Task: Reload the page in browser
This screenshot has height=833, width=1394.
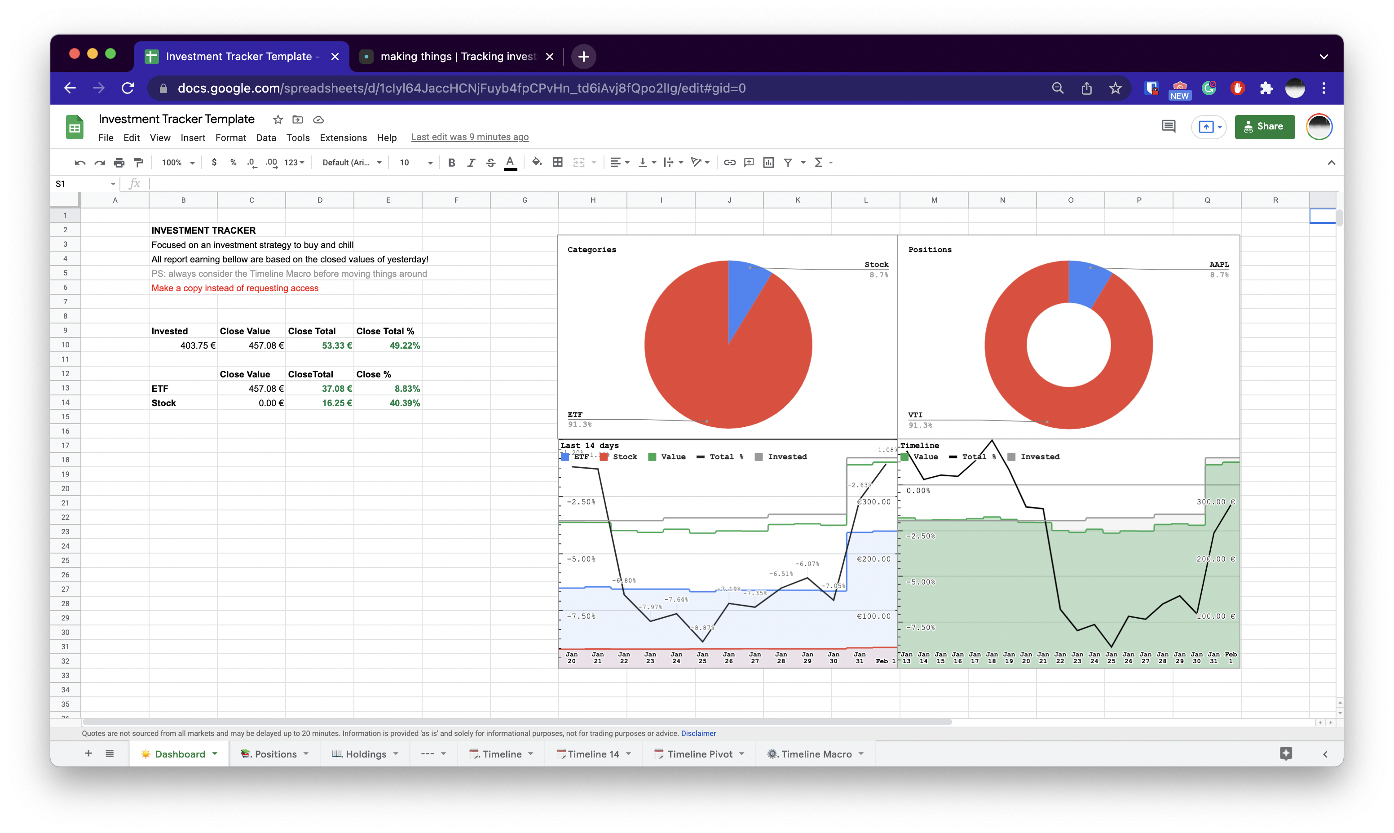Action: pos(128,88)
